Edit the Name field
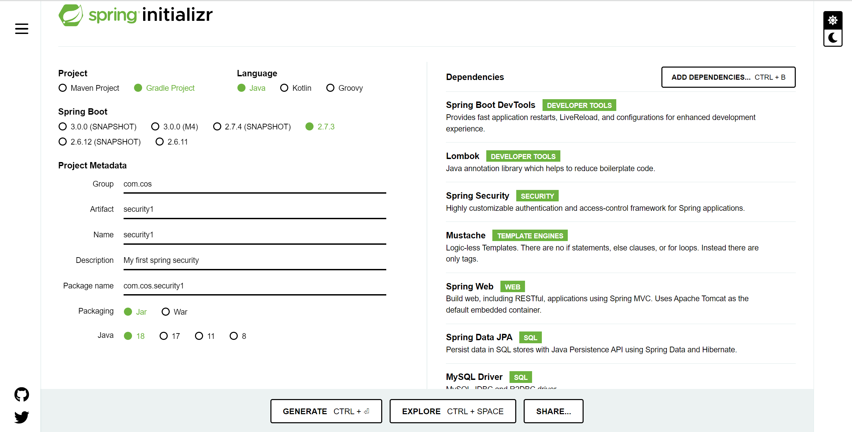Viewport: 852px width, 432px height. (255, 235)
